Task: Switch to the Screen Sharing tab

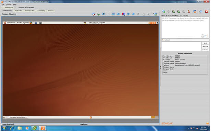Action: tap(7, 11)
